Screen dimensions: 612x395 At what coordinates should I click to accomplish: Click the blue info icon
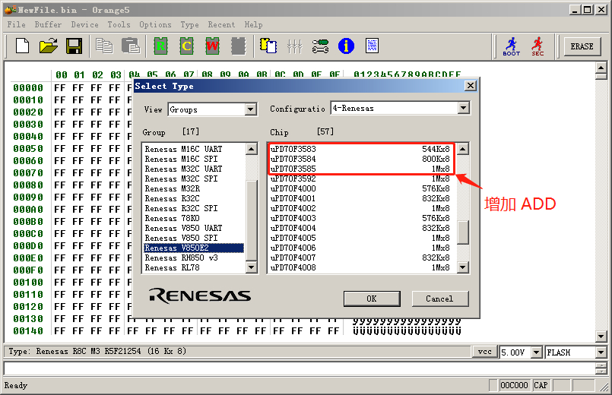[346, 46]
